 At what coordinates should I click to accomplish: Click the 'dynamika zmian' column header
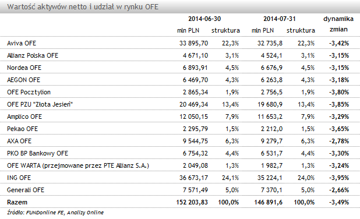point(338,24)
